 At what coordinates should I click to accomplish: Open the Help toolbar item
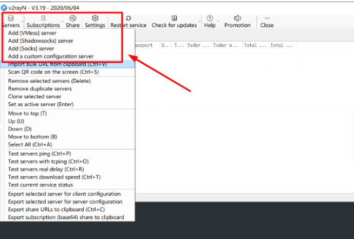(210, 22)
